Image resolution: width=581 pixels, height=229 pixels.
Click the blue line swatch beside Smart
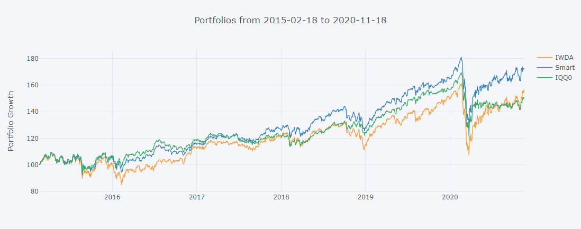[x=544, y=68]
